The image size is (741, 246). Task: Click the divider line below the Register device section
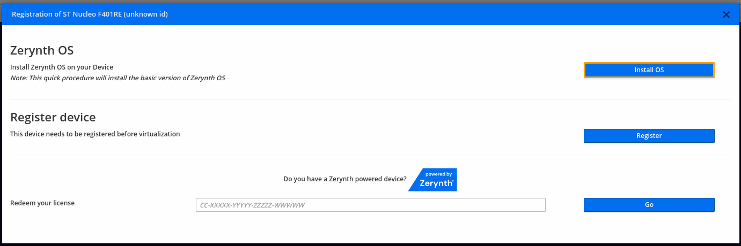tap(370, 156)
